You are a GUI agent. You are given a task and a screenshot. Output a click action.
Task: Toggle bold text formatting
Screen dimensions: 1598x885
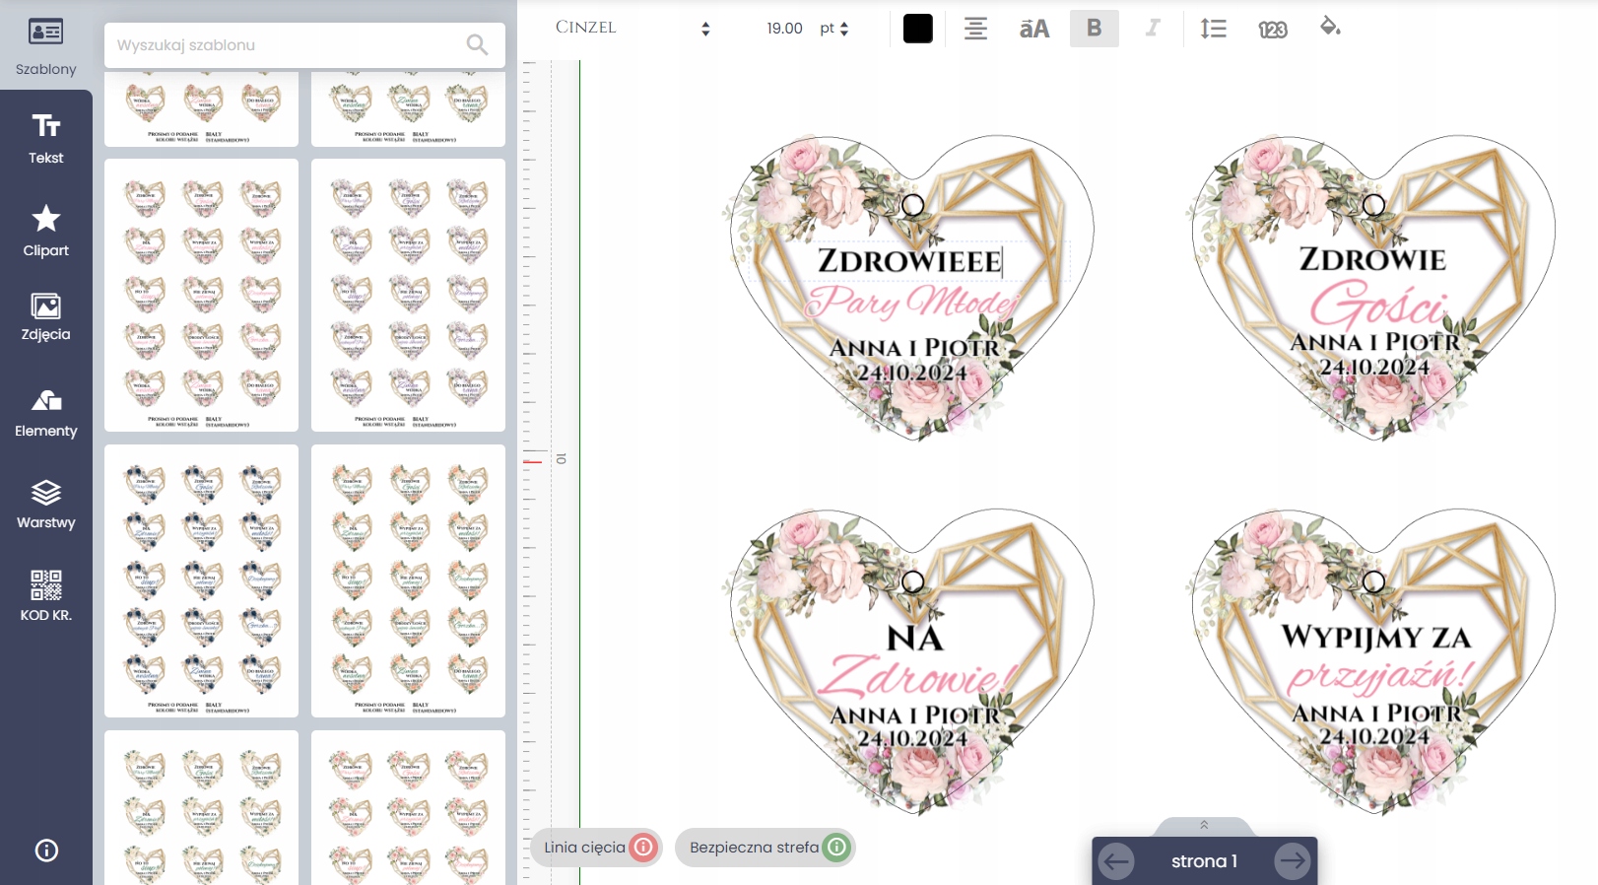click(x=1094, y=29)
